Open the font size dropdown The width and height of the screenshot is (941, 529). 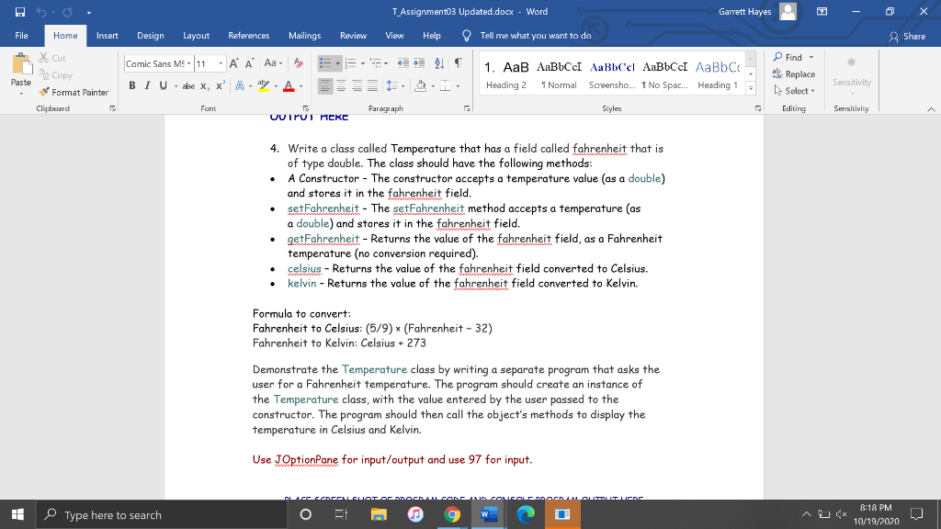pos(221,62)
